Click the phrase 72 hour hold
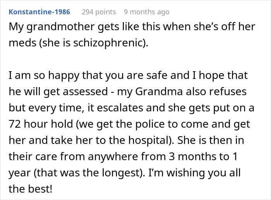 [x=41, y=124]
